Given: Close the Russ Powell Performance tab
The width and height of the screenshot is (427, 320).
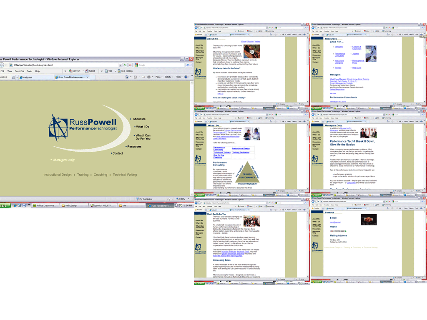Looking at the screenshot, I should 88,77.
